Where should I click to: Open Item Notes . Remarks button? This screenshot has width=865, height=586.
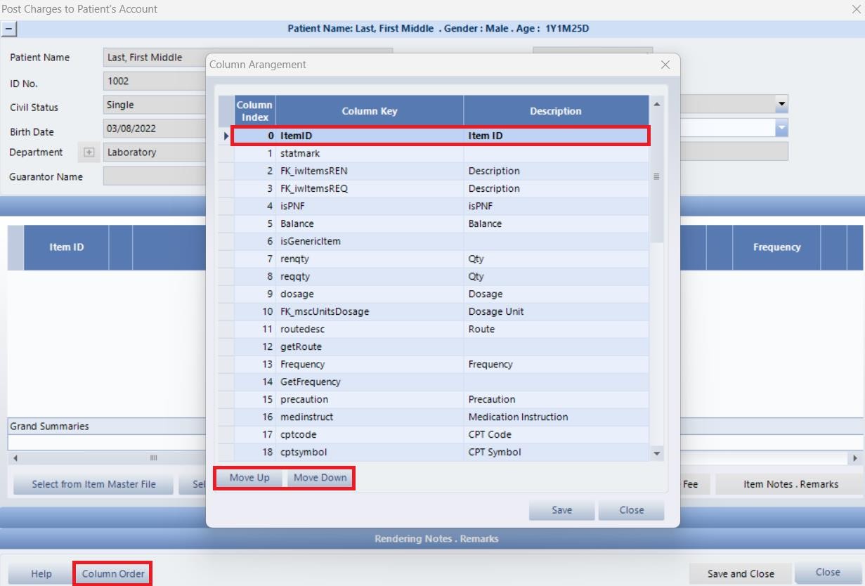791,484
